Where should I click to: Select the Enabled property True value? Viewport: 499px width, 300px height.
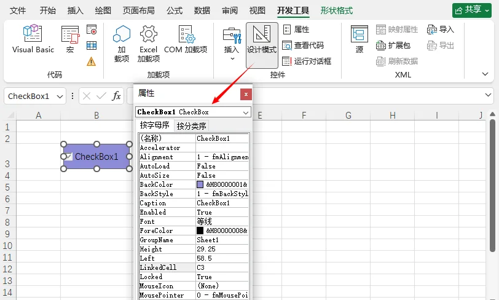pyautogui.click(x=222, y=212)
